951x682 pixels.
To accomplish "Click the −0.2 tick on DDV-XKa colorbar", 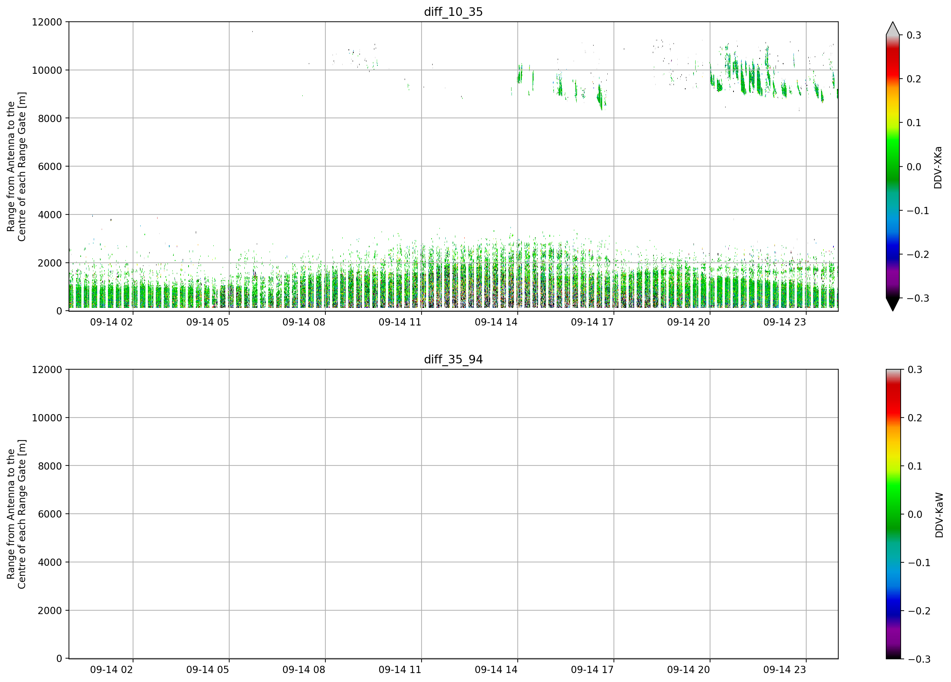I will click(x=918, y=254).
